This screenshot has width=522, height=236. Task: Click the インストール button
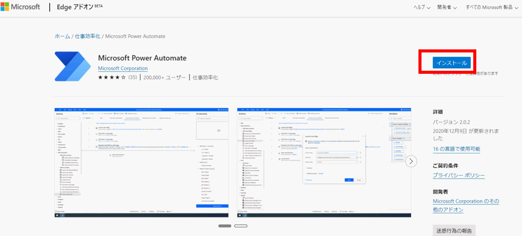[451, 63]
